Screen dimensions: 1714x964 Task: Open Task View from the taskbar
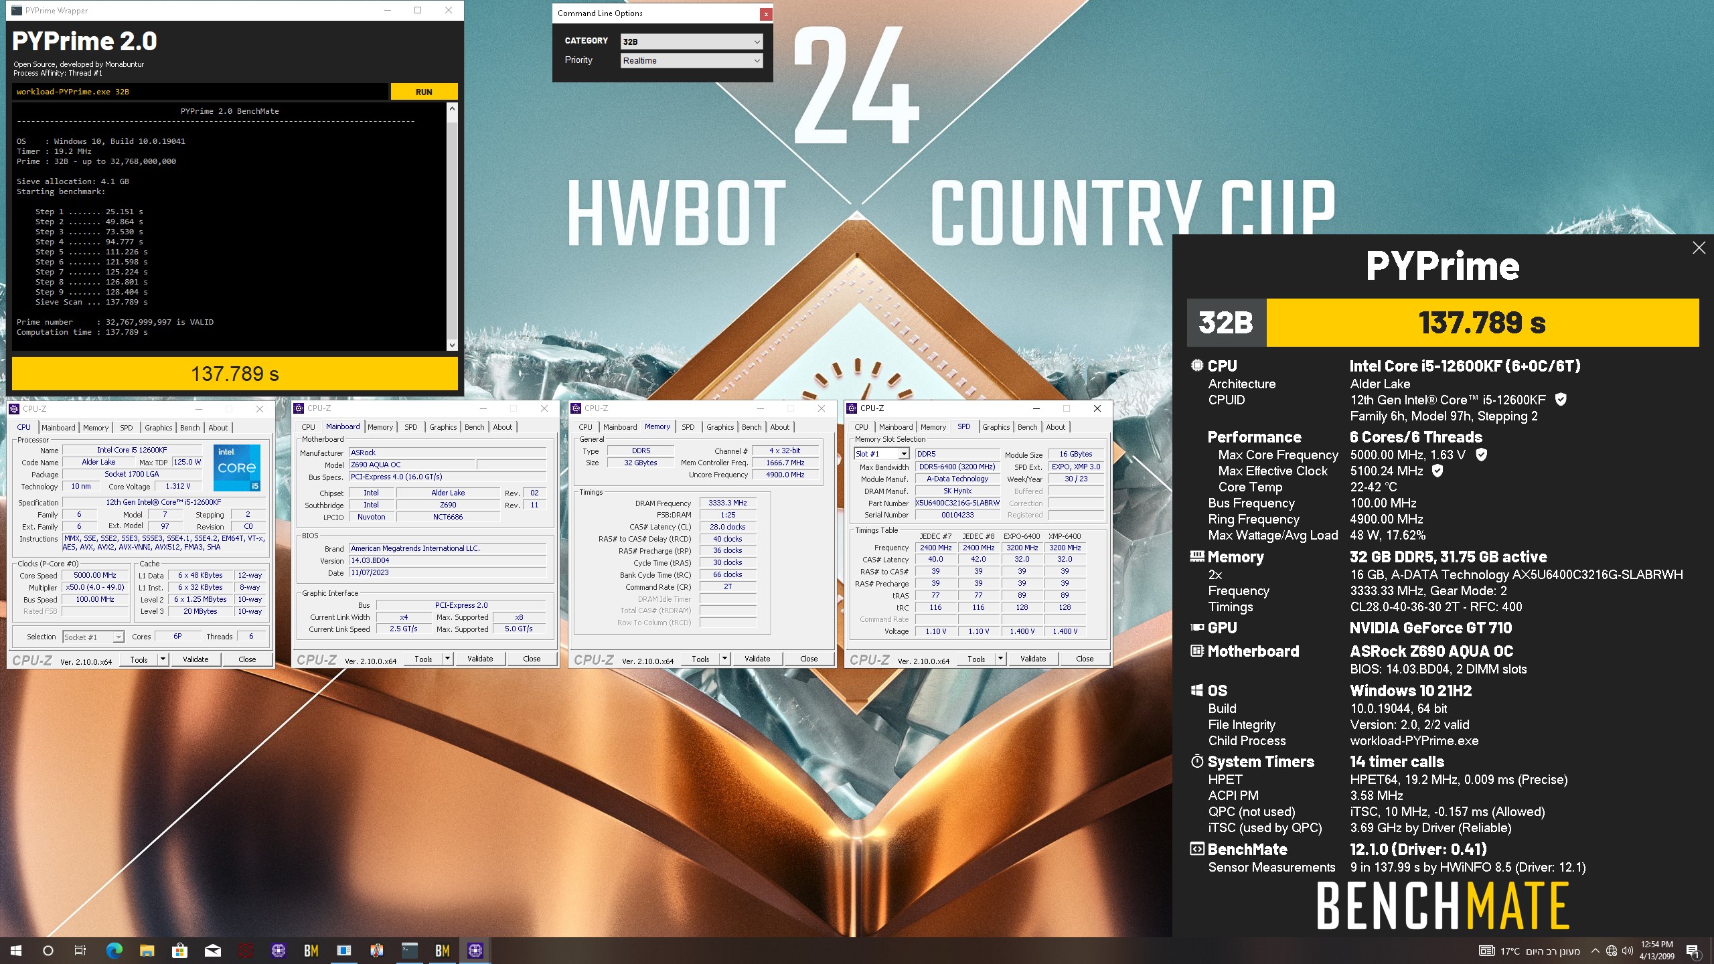pyautogui.click(x=80, y=951)
